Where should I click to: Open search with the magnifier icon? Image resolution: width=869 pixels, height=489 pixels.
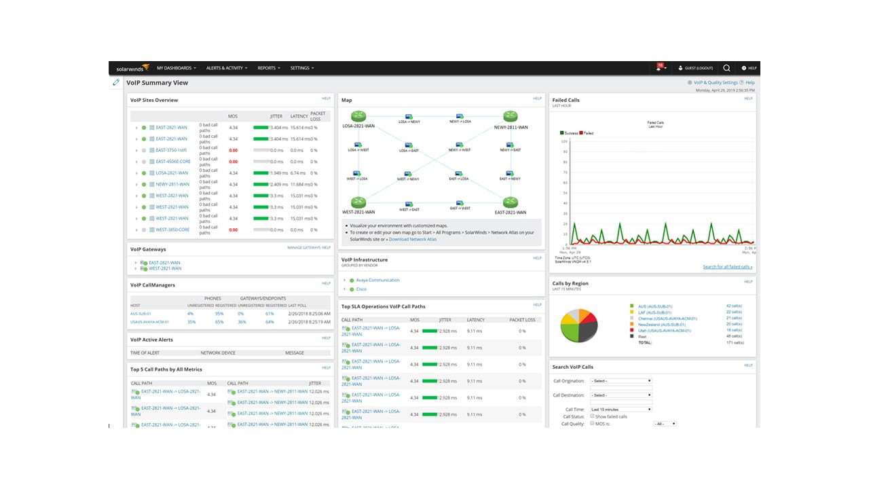click(x=726, y=68)
